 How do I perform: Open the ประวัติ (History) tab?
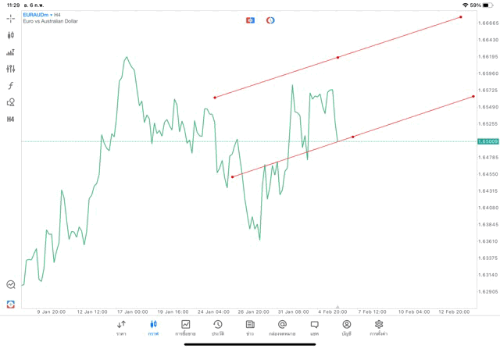pyautogui.click(x=218, y=327)
